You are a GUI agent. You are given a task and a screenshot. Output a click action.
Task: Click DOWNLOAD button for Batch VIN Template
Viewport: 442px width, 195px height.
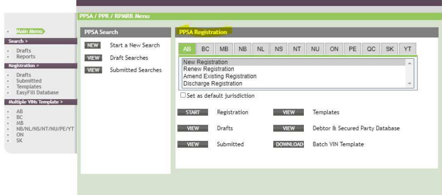point(289,144)
